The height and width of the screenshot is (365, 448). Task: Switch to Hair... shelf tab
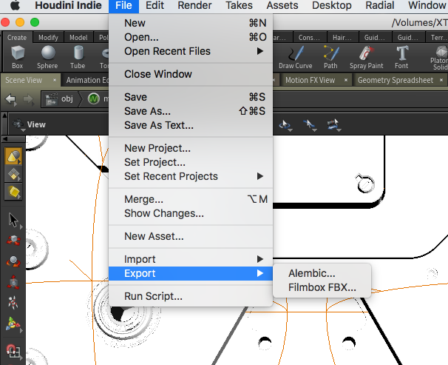tap(342, 38)
